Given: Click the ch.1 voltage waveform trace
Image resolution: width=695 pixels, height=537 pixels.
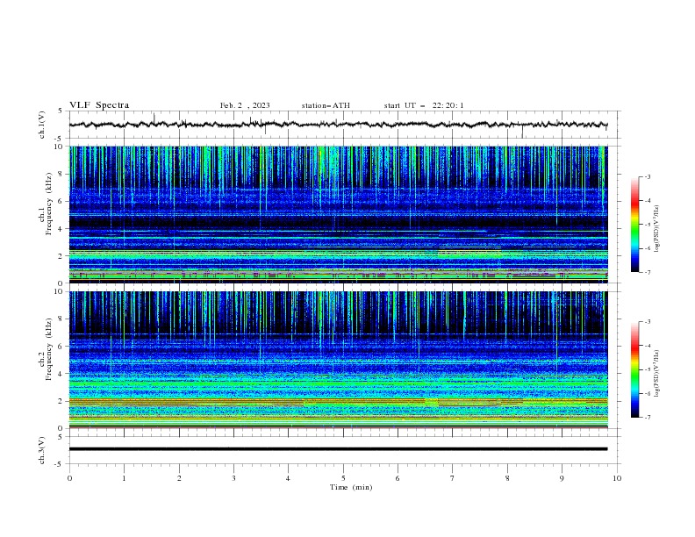Looking at the screenshot, I should point(338,125).
